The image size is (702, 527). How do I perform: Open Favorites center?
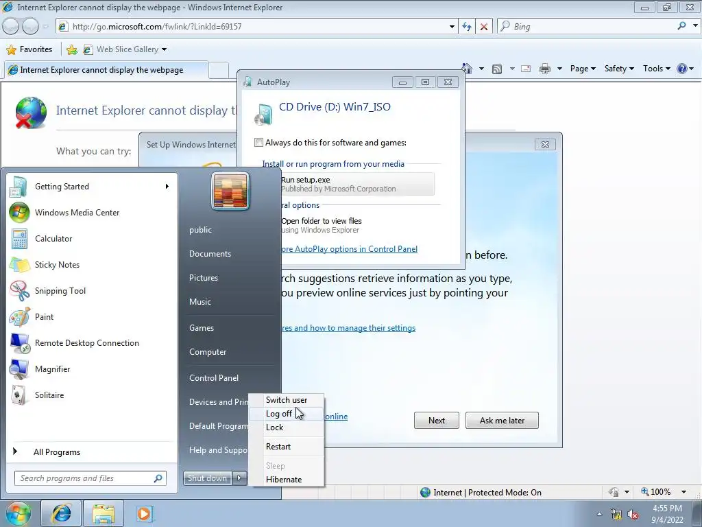point(29,49)
